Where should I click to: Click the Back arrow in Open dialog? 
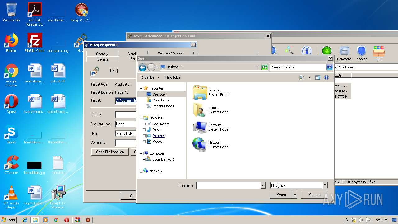[x=142, y=67]
